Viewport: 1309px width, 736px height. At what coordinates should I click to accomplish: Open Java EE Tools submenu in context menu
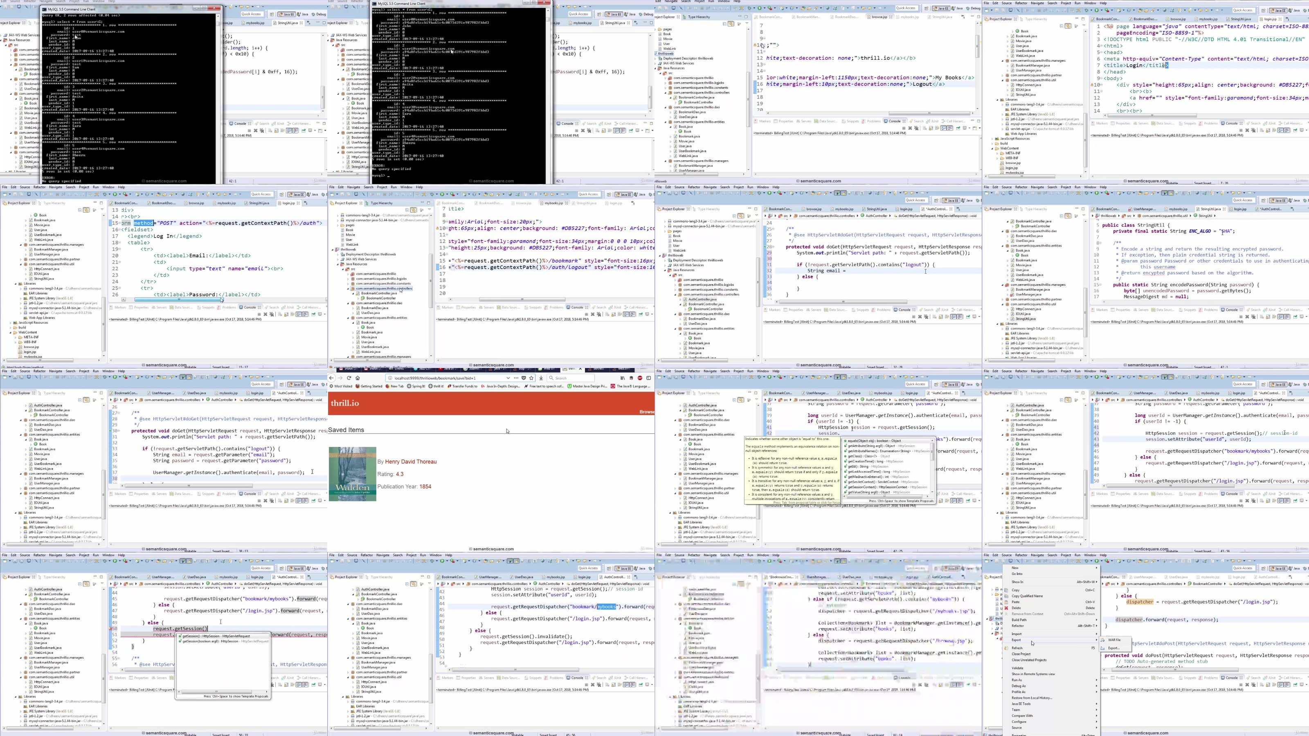1051,704
